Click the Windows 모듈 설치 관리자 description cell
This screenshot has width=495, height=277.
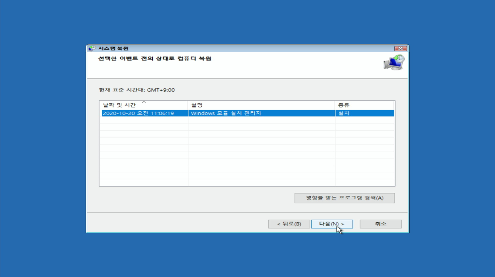tap(261, 113)
